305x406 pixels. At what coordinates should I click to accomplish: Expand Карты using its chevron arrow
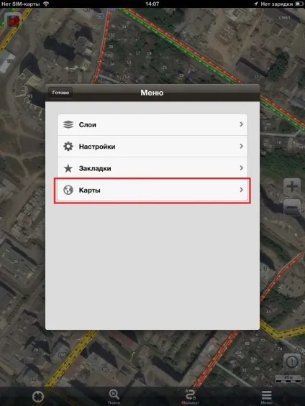[x=241, y=190]
